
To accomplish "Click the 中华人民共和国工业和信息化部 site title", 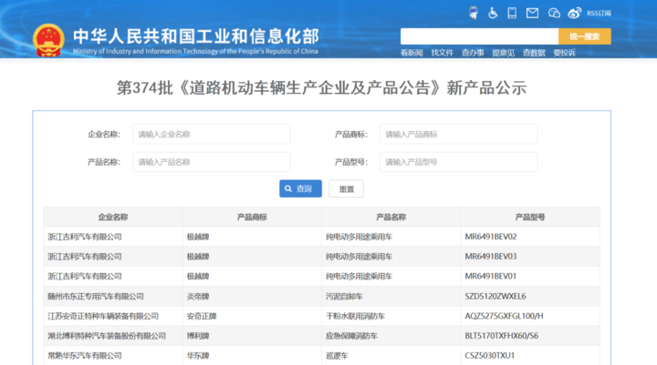I will (x=196, y=36).
